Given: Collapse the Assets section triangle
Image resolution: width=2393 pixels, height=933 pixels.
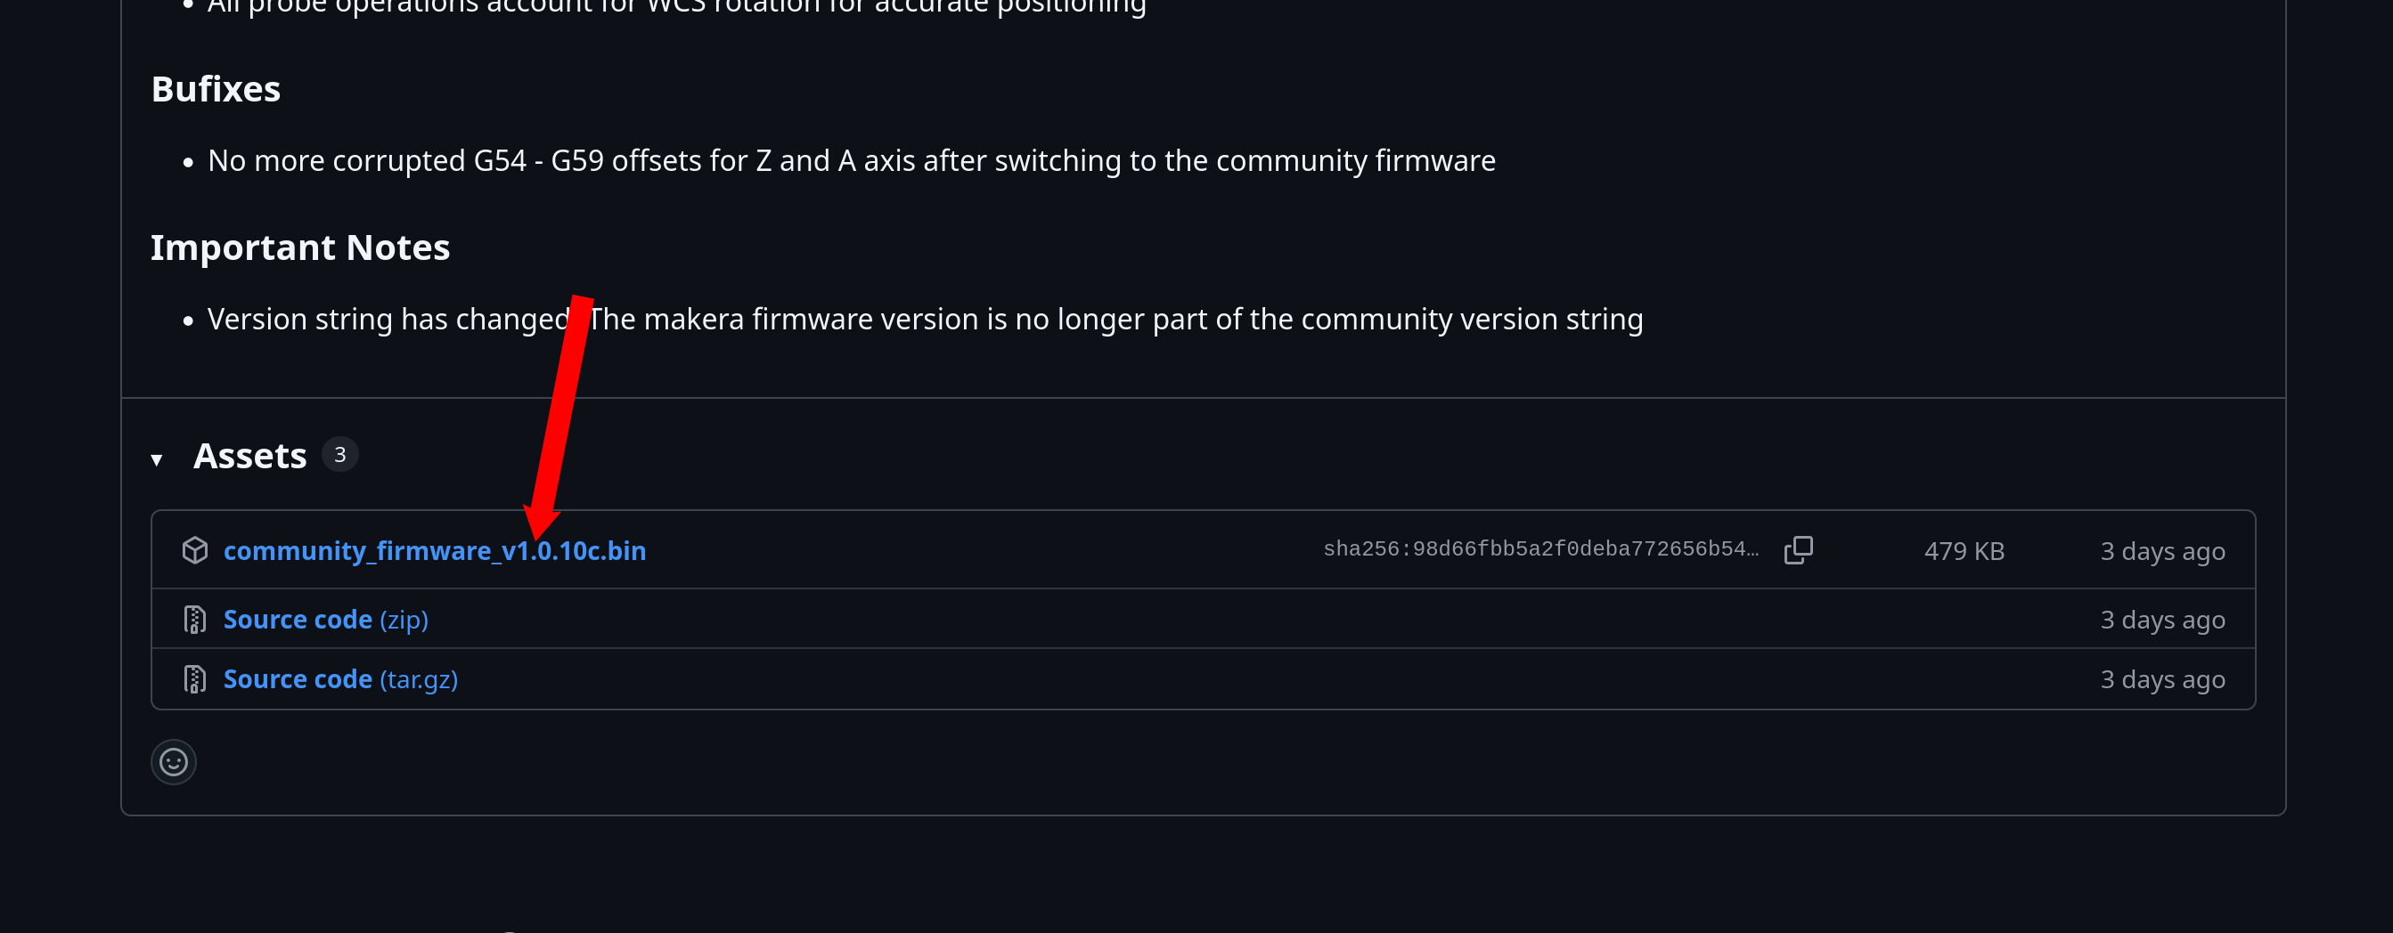Looking at the screenshot, I should tap(157, 458).
